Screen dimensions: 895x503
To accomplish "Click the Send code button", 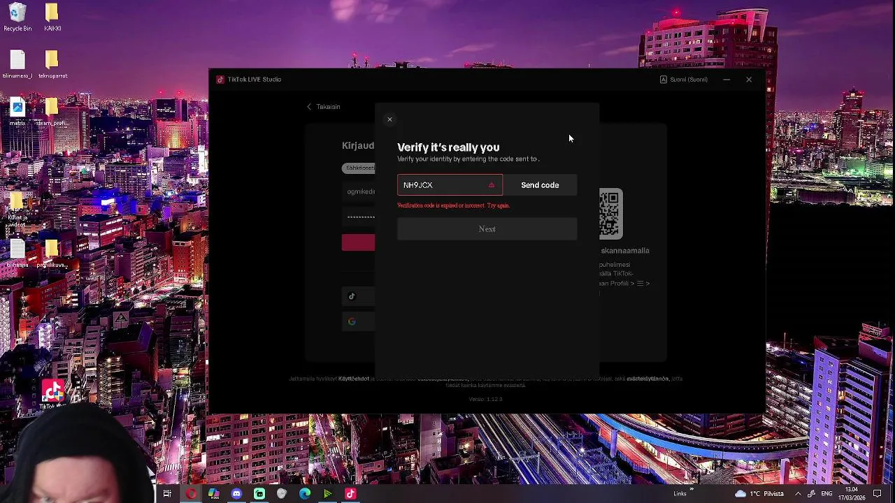I will (x=540, y=185).
